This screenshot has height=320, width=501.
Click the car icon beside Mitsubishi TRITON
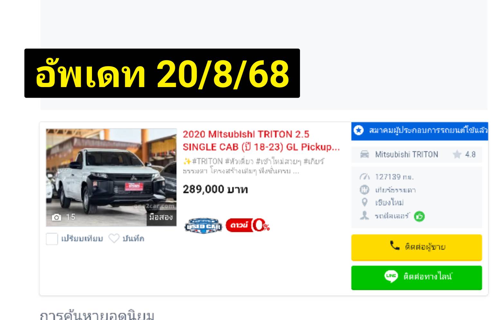pos(364,155)
